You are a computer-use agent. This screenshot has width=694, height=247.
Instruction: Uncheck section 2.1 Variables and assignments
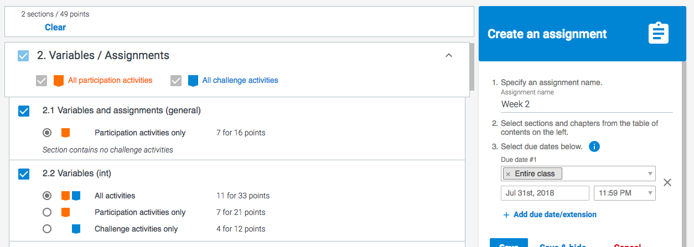[x=24, y=111]
